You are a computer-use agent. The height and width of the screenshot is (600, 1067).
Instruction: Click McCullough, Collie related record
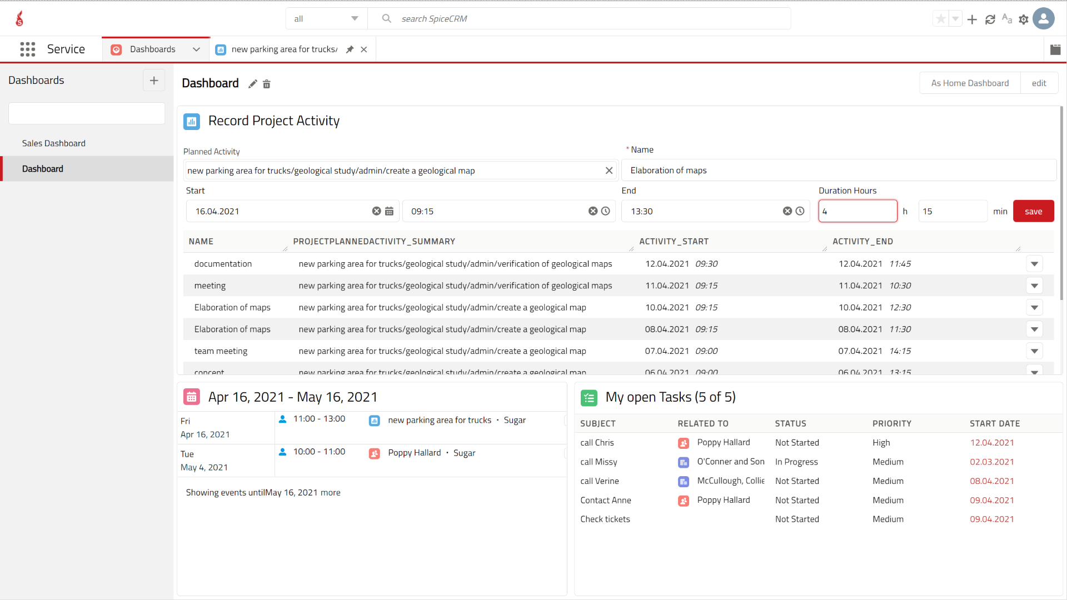click(730, 481)
